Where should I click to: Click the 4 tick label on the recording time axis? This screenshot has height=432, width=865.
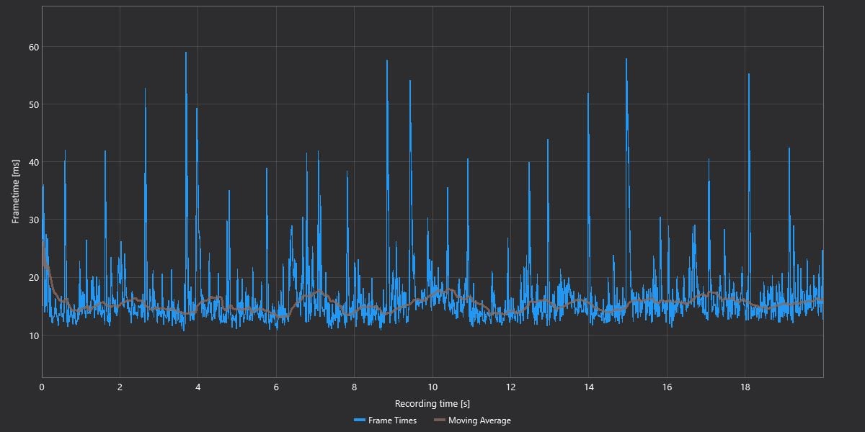pyautogui.click(x=198, y=387)
